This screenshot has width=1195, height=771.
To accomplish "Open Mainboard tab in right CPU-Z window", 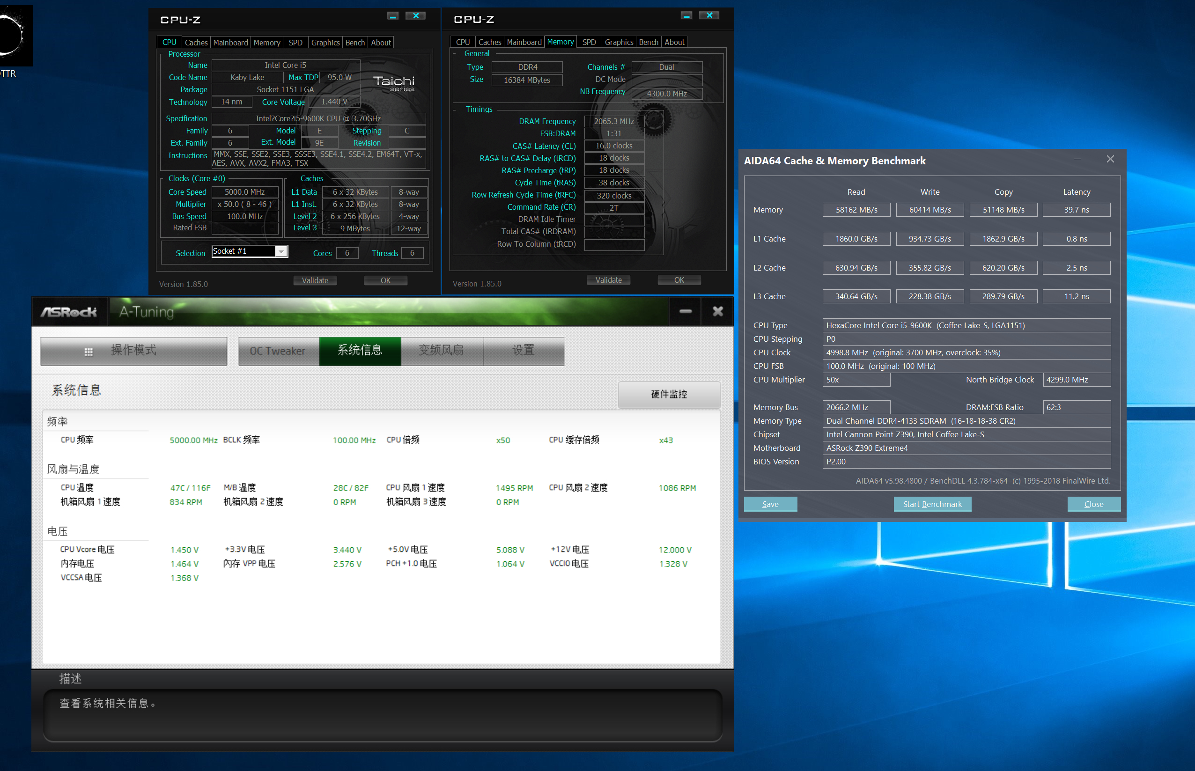I will pyautogui.click(x=524, y=42).
